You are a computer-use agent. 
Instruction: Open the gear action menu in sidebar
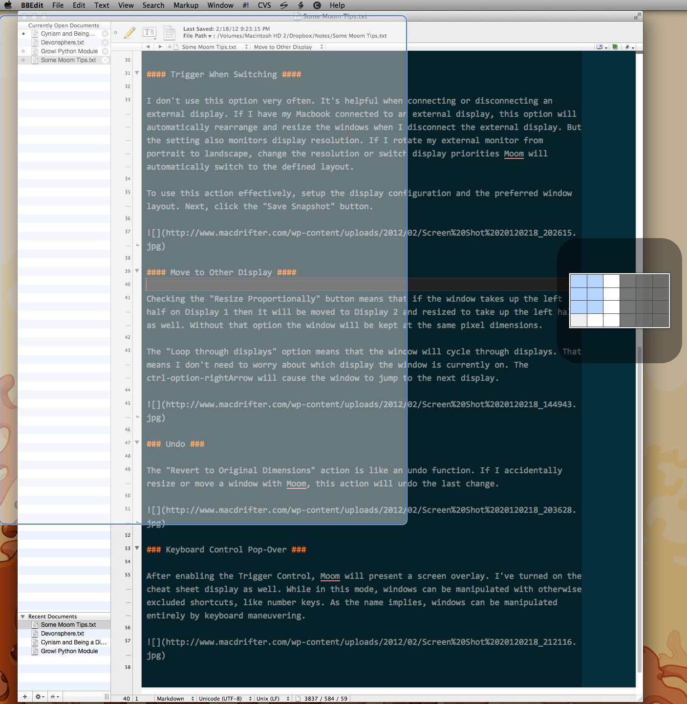coord(40,696)
